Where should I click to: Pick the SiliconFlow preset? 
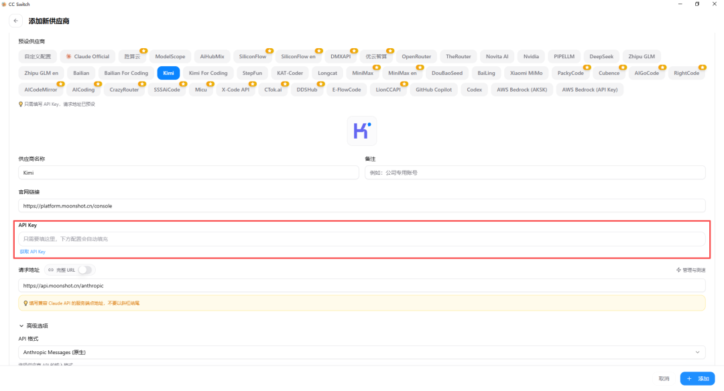pos(253,56)
